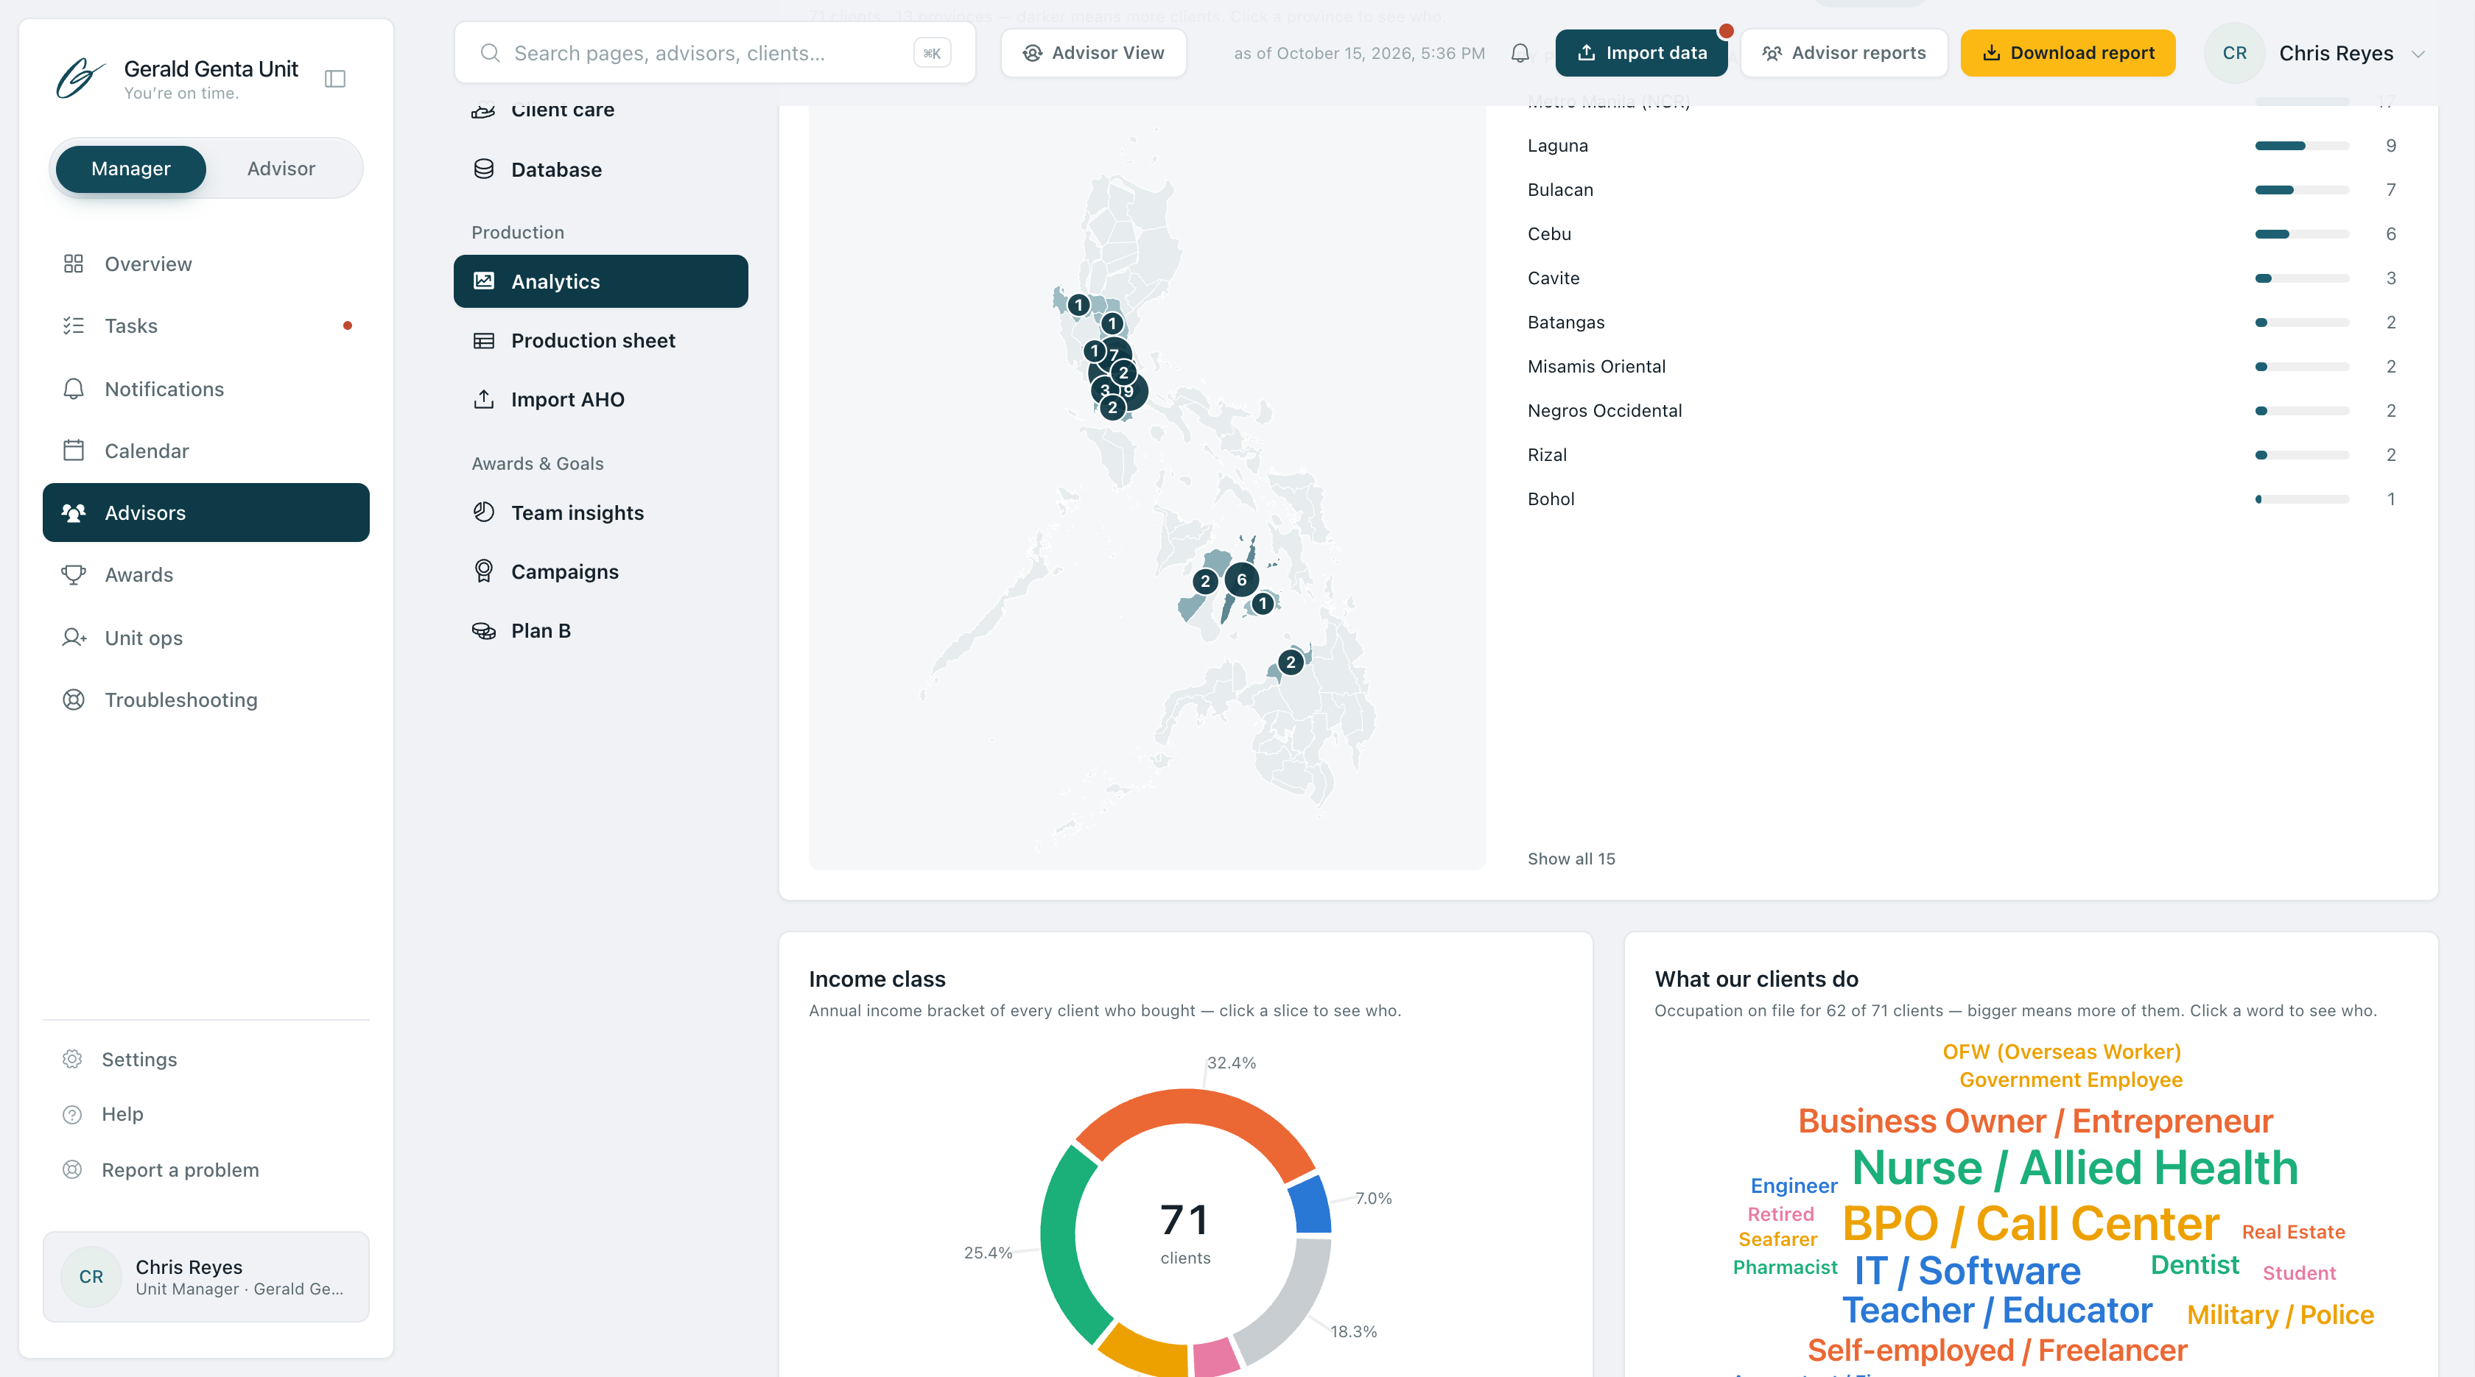Click the Import data button
2475x1377 pixels.
[x=1641, y=53]
